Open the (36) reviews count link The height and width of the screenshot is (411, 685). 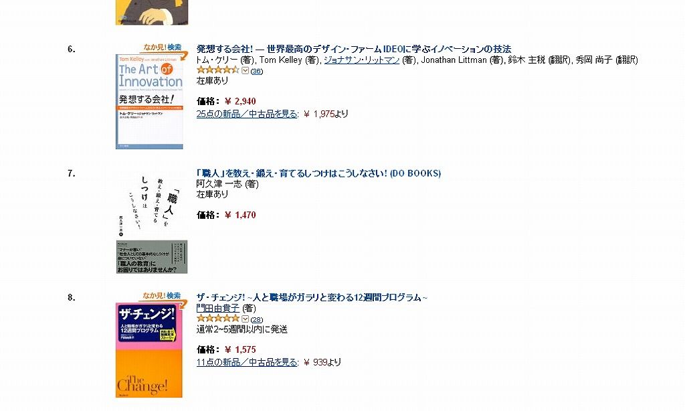tap(257, 71)
